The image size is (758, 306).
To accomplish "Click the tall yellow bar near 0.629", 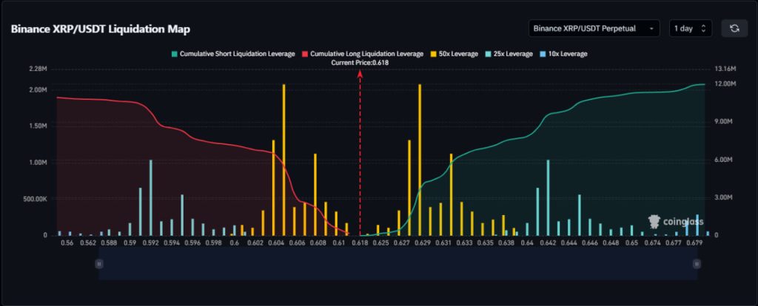I will point(420,160).
